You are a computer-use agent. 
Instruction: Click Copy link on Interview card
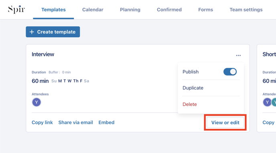[42, 122]
